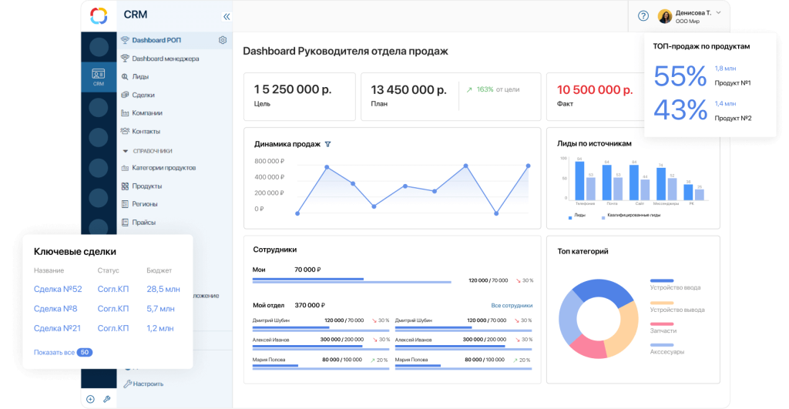Open settings gear next to Dashboard РОП
The height and width of the screenshot is (409, 789).
coord(223,40)
